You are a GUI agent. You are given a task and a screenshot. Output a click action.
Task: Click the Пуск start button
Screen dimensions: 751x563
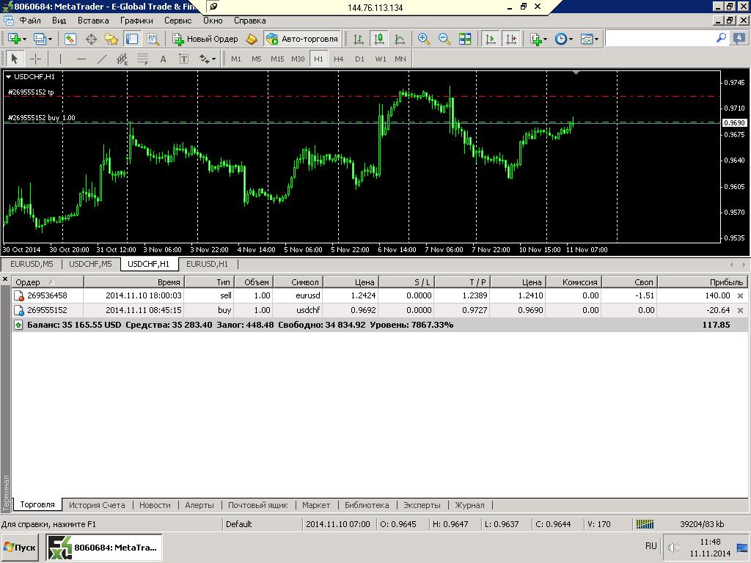pyautogui.click(x=20, y=547)
